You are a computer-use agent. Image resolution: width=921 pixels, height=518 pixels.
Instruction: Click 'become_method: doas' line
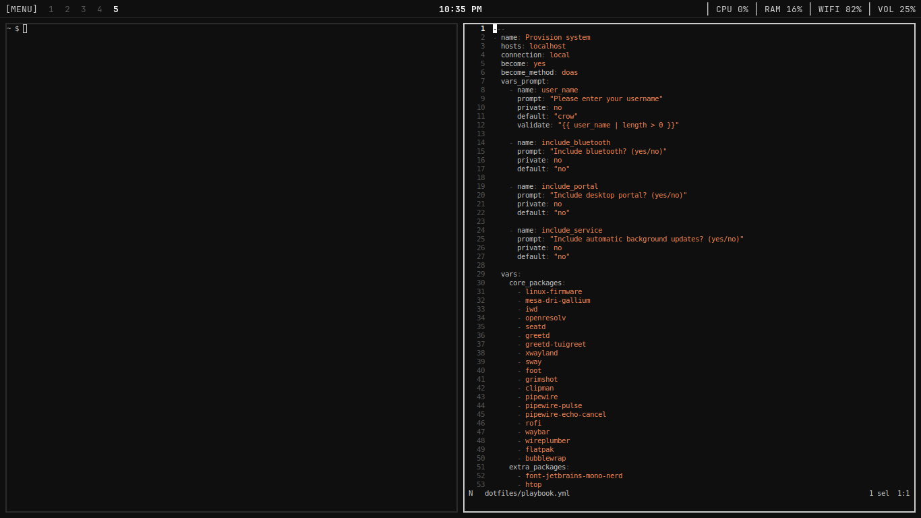[539, 73]
